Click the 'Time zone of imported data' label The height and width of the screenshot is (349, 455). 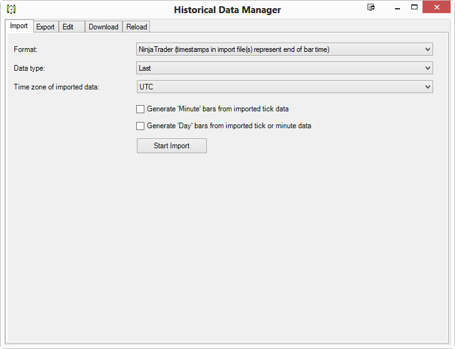[x=56, y=87]
